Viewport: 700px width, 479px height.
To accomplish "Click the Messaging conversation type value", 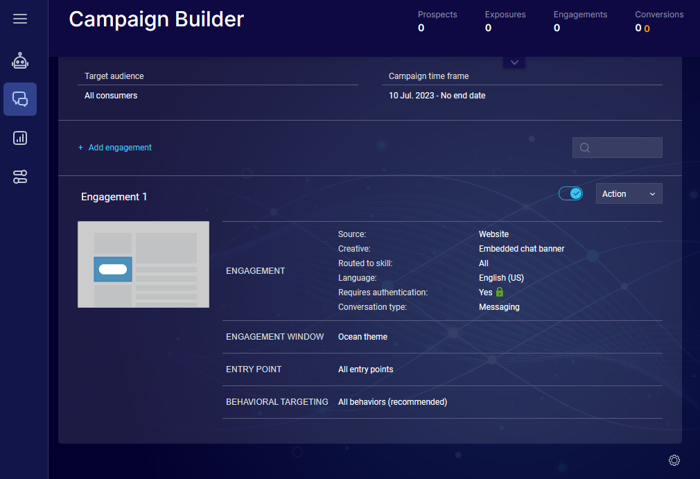I will pyautogui.click(x=499, y=306).
